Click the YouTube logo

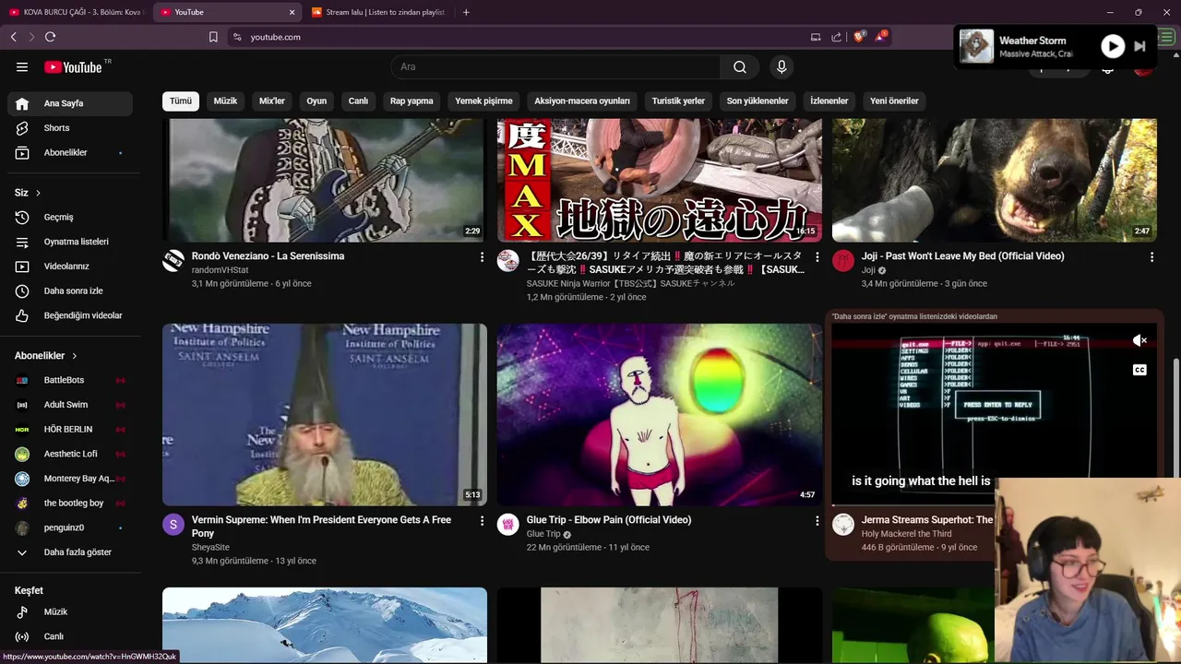click(73, 66)
